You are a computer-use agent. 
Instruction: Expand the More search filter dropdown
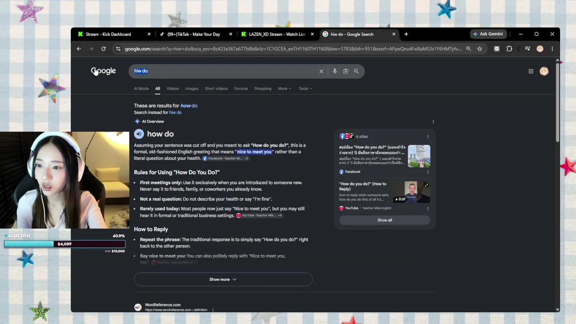point(284,89)
